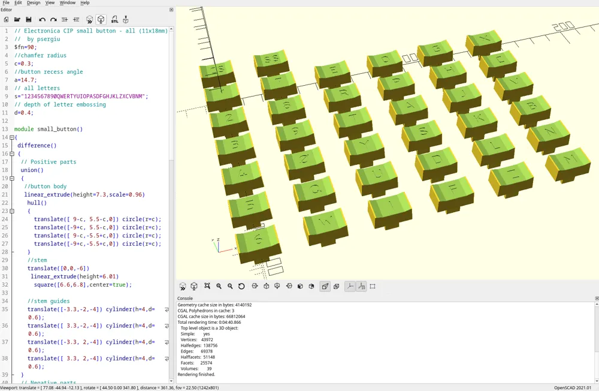Toggle Show Axes in viewport
This screenshot has width=599, height=391.
pyautogui.click(x=350, y=286)
